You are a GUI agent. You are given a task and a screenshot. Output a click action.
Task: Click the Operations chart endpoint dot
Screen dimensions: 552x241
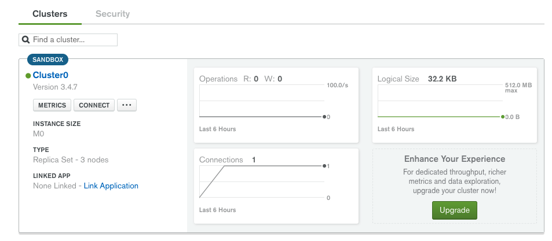click(324, 117)
